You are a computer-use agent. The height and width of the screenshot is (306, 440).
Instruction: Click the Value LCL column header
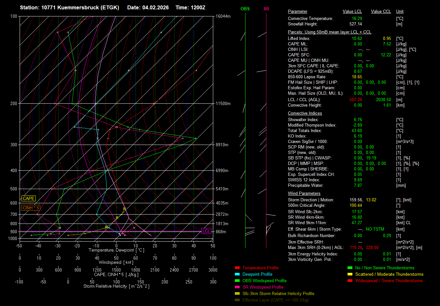(x=352, y=12)
